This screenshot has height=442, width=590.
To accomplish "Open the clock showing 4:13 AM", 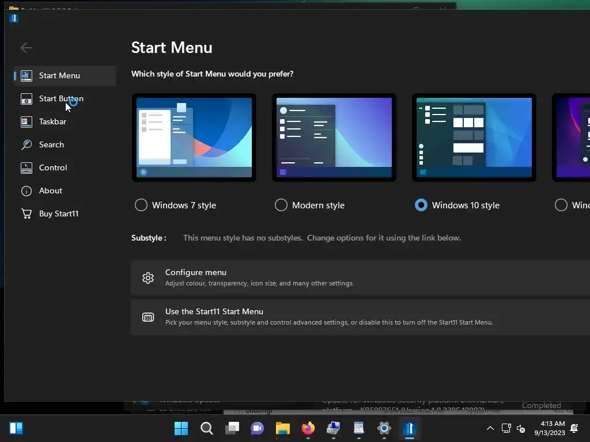I will coord(549,428).
